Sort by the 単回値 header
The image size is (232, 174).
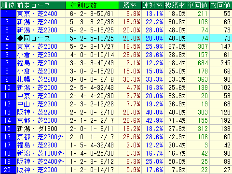click(198, 5)
